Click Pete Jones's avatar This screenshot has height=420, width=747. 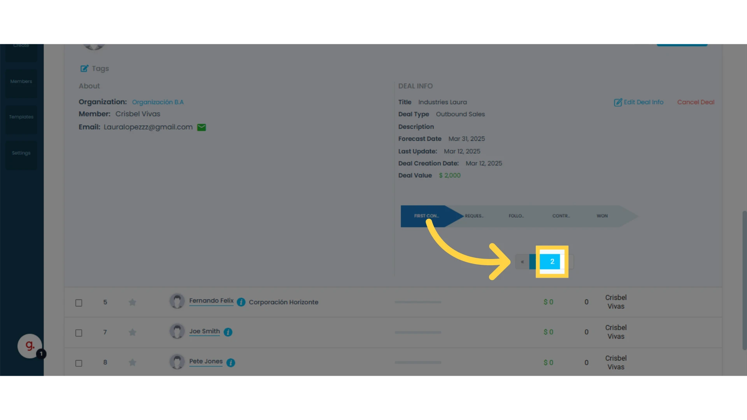(x=177, y=362)
